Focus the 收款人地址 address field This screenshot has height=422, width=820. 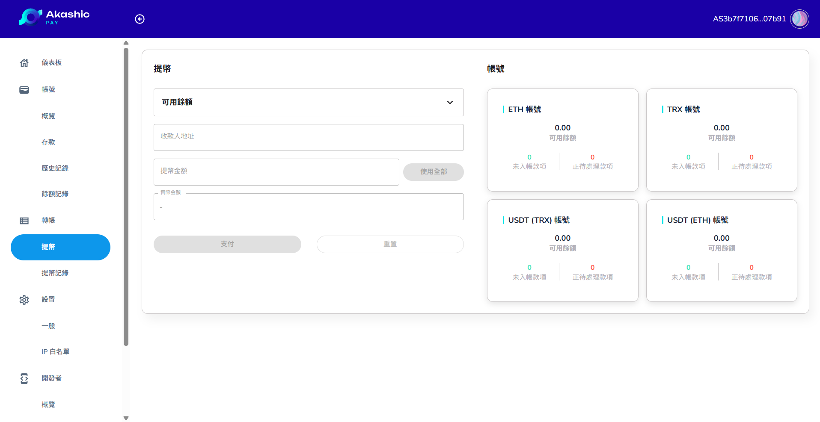[x=308, y=137]
